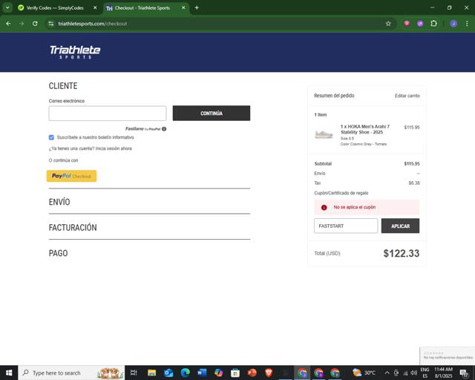Open Microsoft Edge from the taskbar

pos(185,373)
